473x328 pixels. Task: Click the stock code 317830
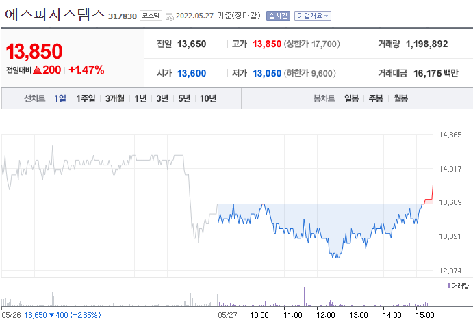click(123, 16)
